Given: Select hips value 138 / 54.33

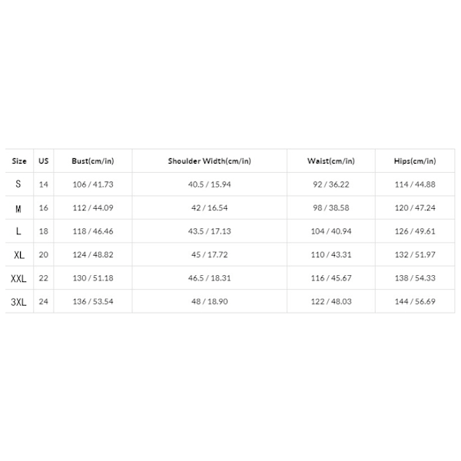Looking at the screenshot, I should coord(415,278).
